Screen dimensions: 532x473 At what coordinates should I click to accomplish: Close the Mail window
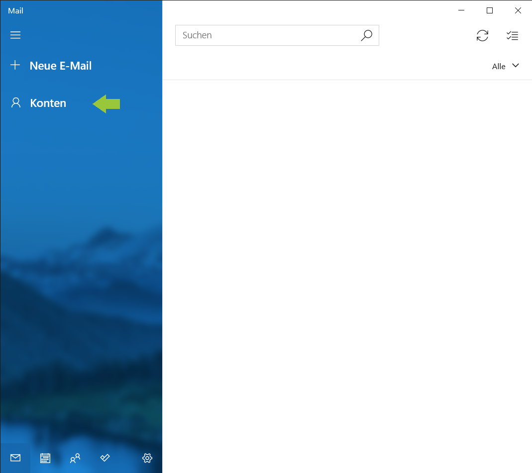click(x=518, y=10)
